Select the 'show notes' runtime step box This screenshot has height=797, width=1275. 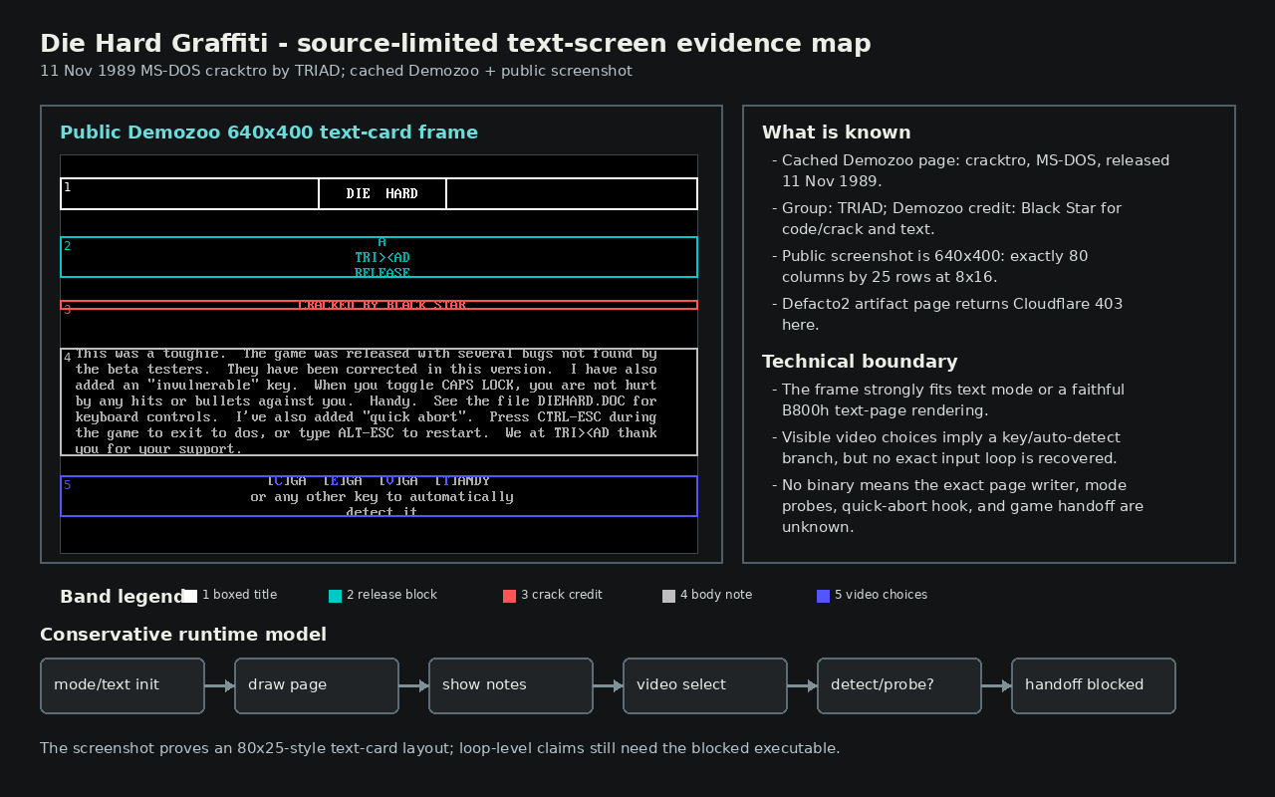pyautogui.click(x=511, y=685)
